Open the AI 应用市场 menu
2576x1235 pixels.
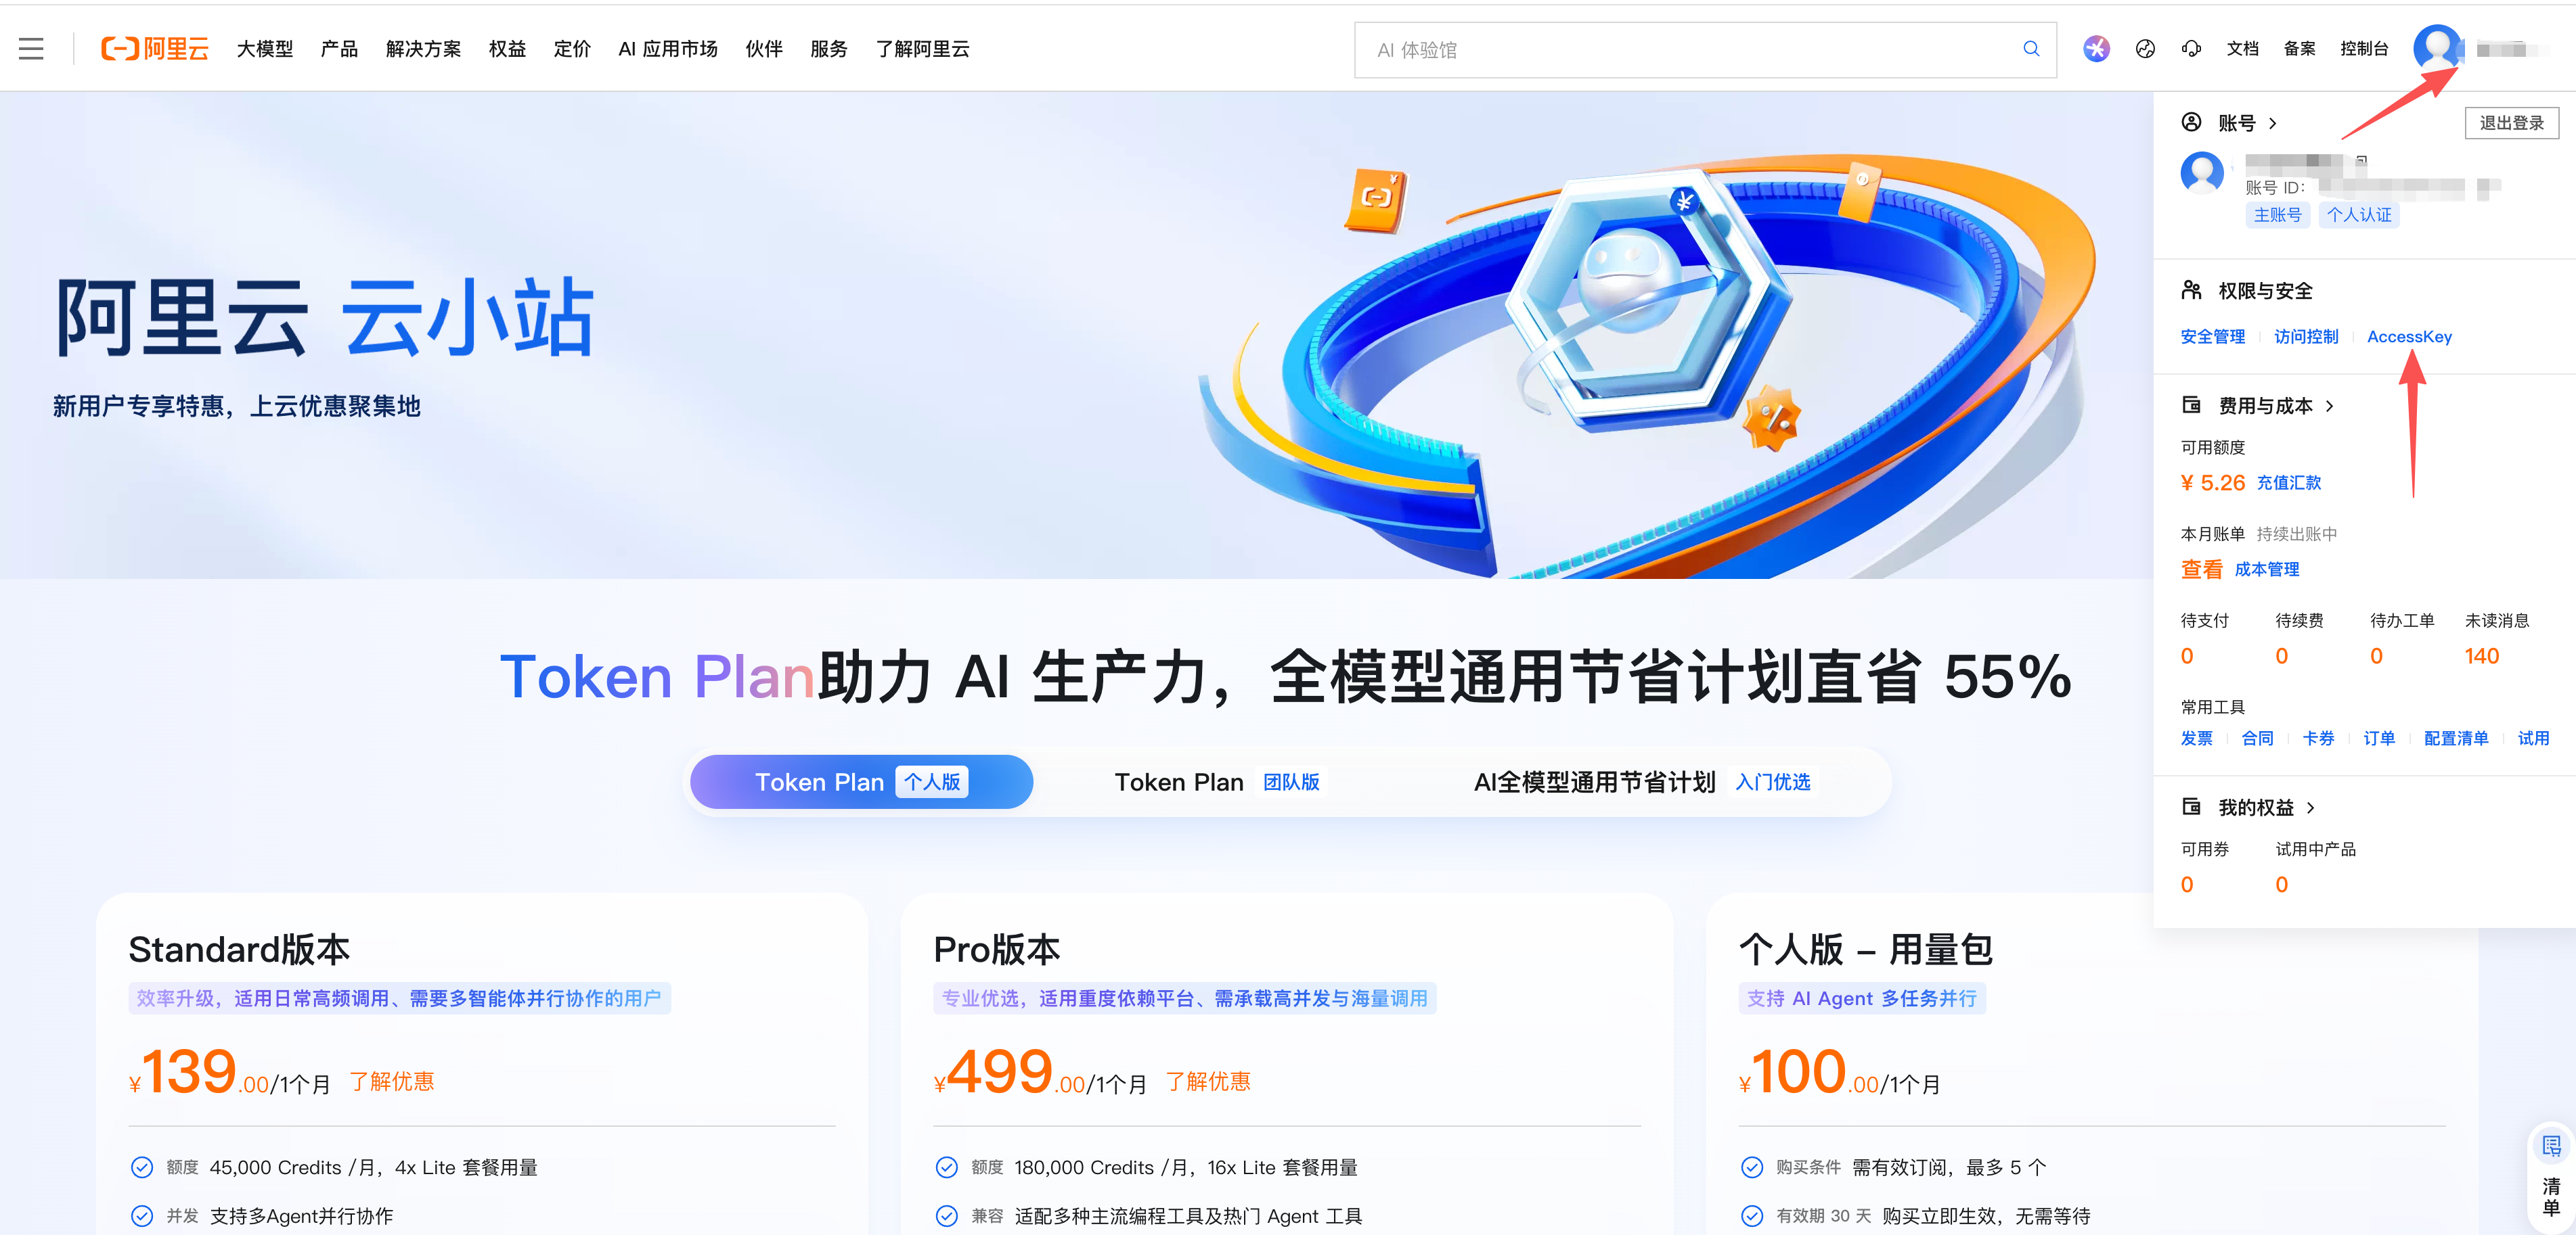667,49
